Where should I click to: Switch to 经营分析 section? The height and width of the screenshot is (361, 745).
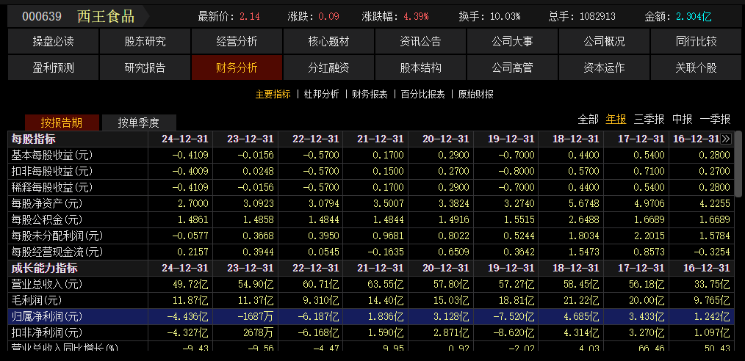pos(237,41)
